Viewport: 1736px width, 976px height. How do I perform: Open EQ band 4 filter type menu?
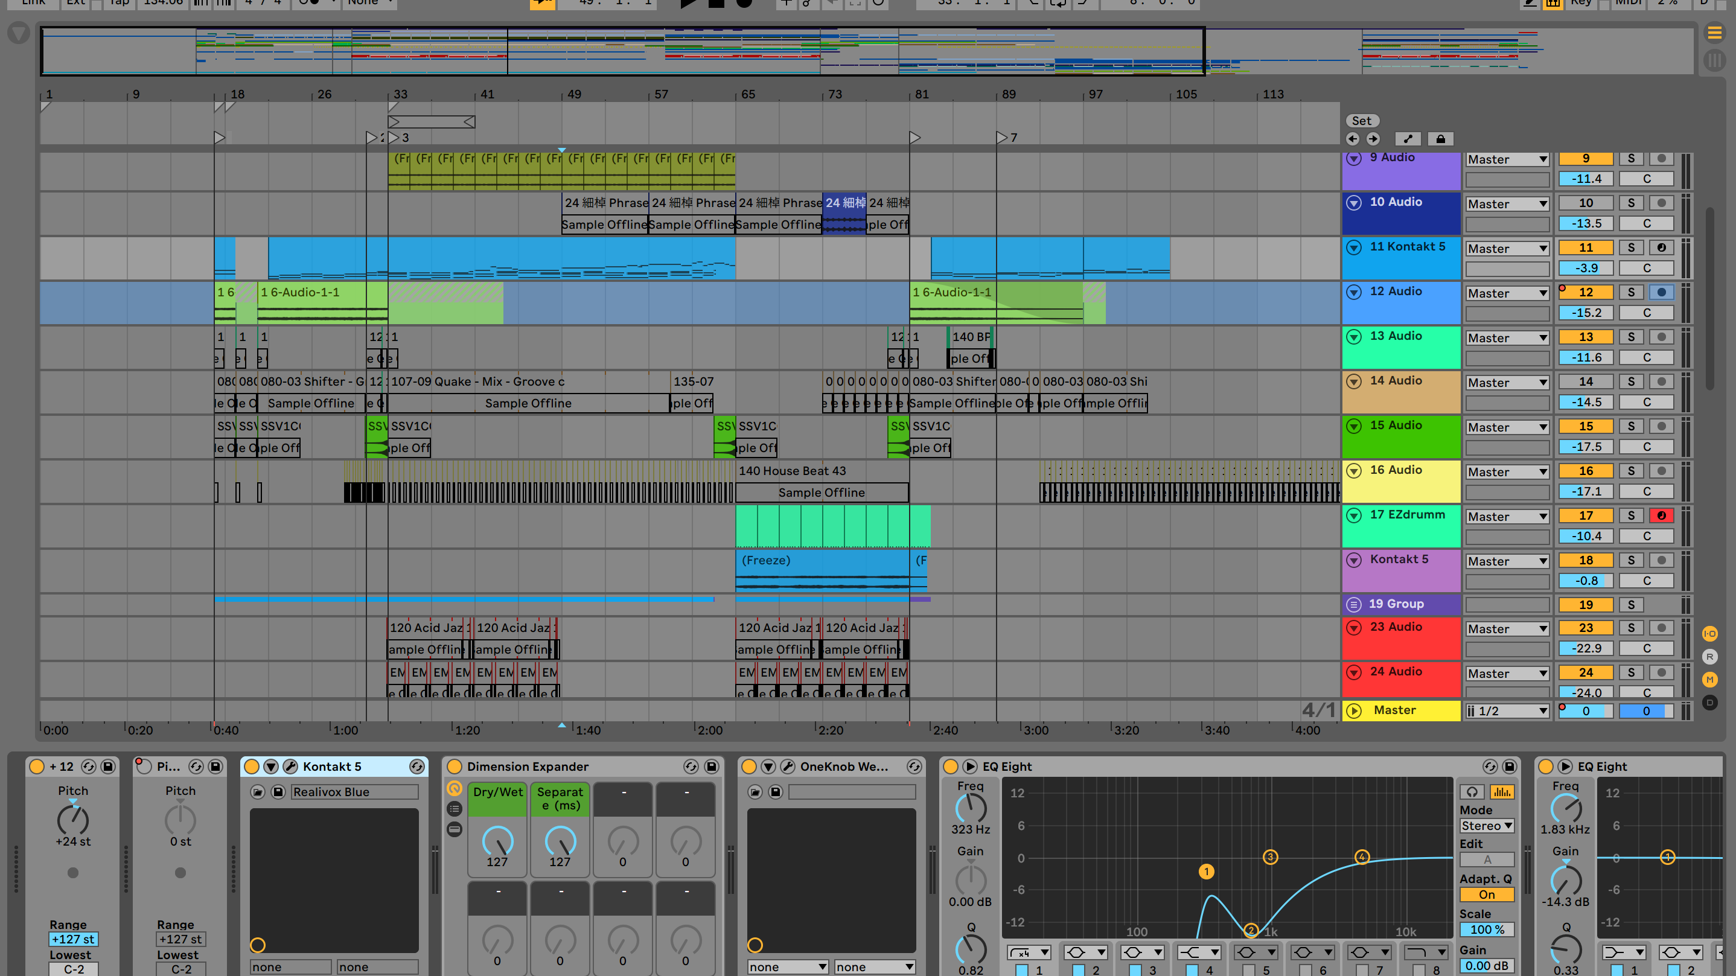click(1199, 952)
